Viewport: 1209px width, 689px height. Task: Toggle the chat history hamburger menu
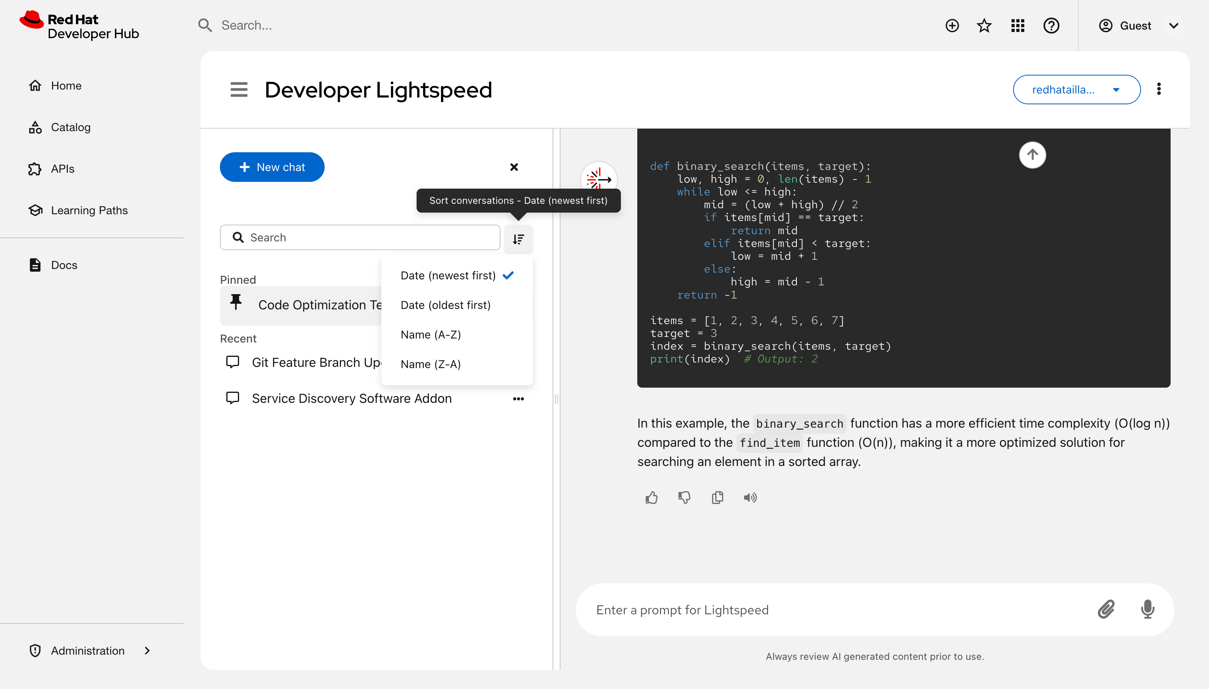[x=239, y=90]
